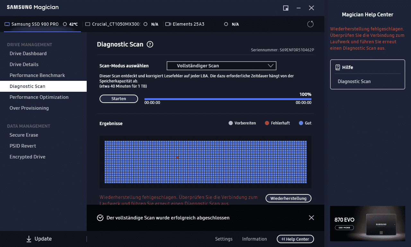Open the Vollständiger Scan mode dropdown
This screenshot has height=247, width=411.
[x=221, y=66]
